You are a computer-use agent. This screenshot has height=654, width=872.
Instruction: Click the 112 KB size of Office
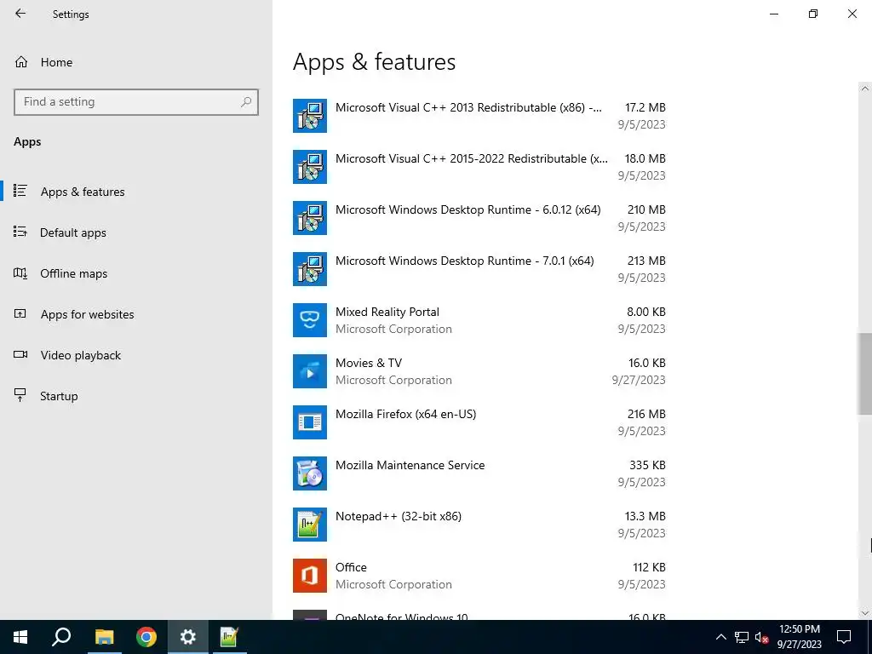[649, 567]
